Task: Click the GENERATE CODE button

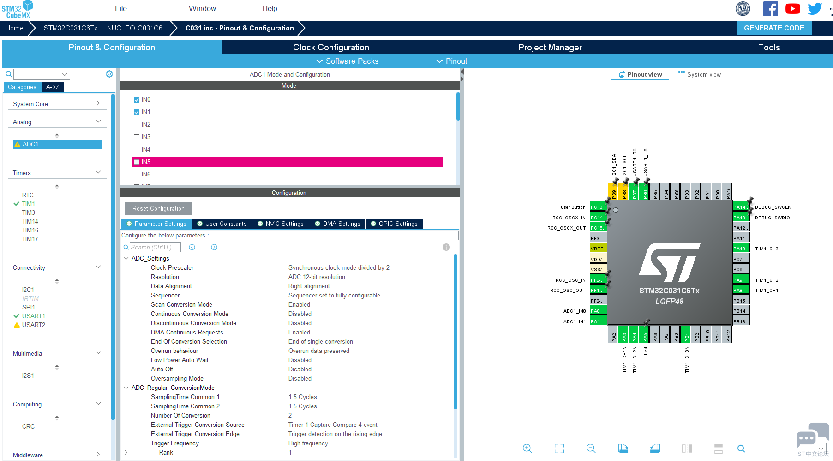Action: click(774, 28)
